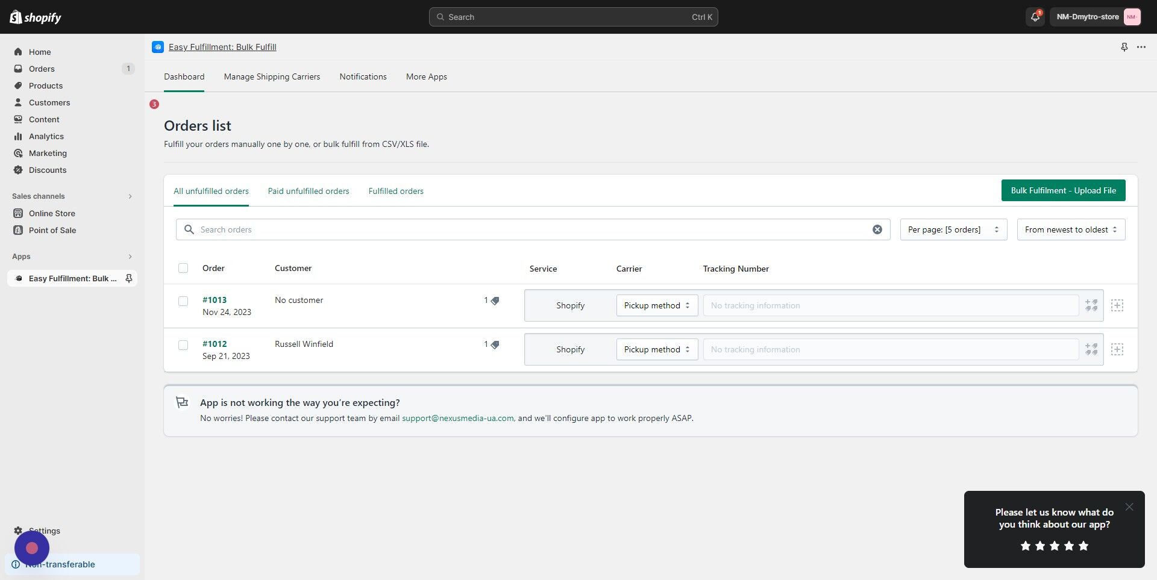The height and width of the screenshot is (580, 1157).
Task: Check the select-all orders checkbox
Action: click(183, 268)
